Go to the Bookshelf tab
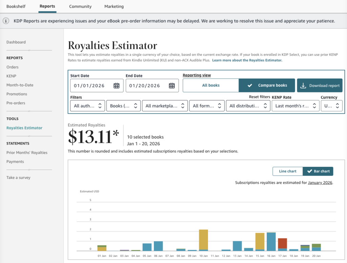This screenshot has height=263, width=347. 16,6
